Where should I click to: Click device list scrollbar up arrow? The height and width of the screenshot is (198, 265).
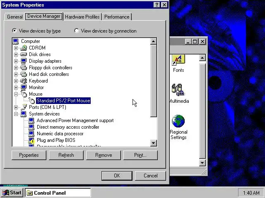pos(154,41)
